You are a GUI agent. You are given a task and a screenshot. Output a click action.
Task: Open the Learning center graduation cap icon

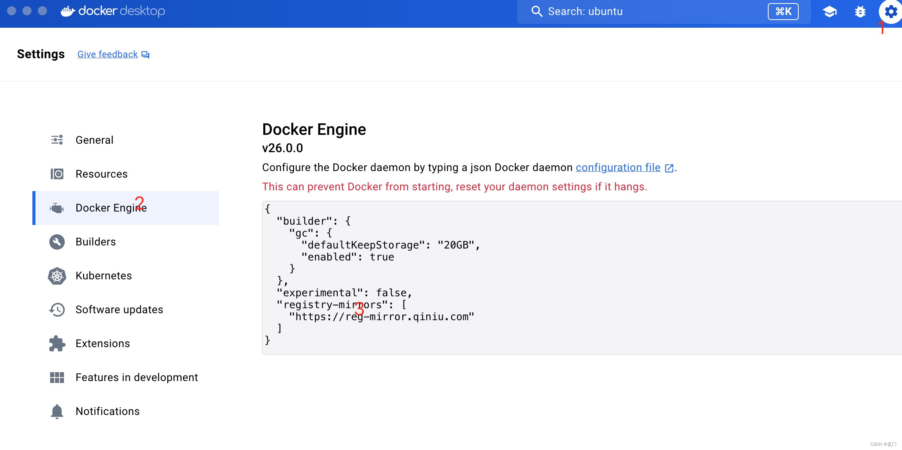(x=830, y=12)
